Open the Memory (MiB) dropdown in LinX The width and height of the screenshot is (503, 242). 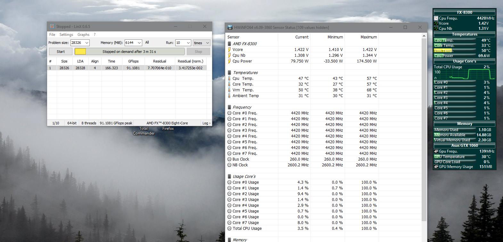click(x=139, y=43)
